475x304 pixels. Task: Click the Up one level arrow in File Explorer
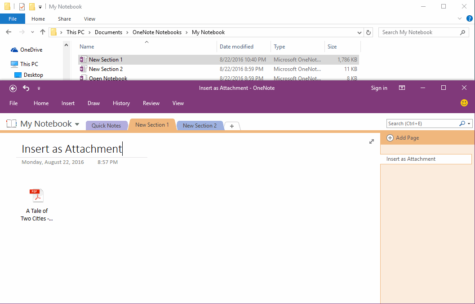click(43, 32)
